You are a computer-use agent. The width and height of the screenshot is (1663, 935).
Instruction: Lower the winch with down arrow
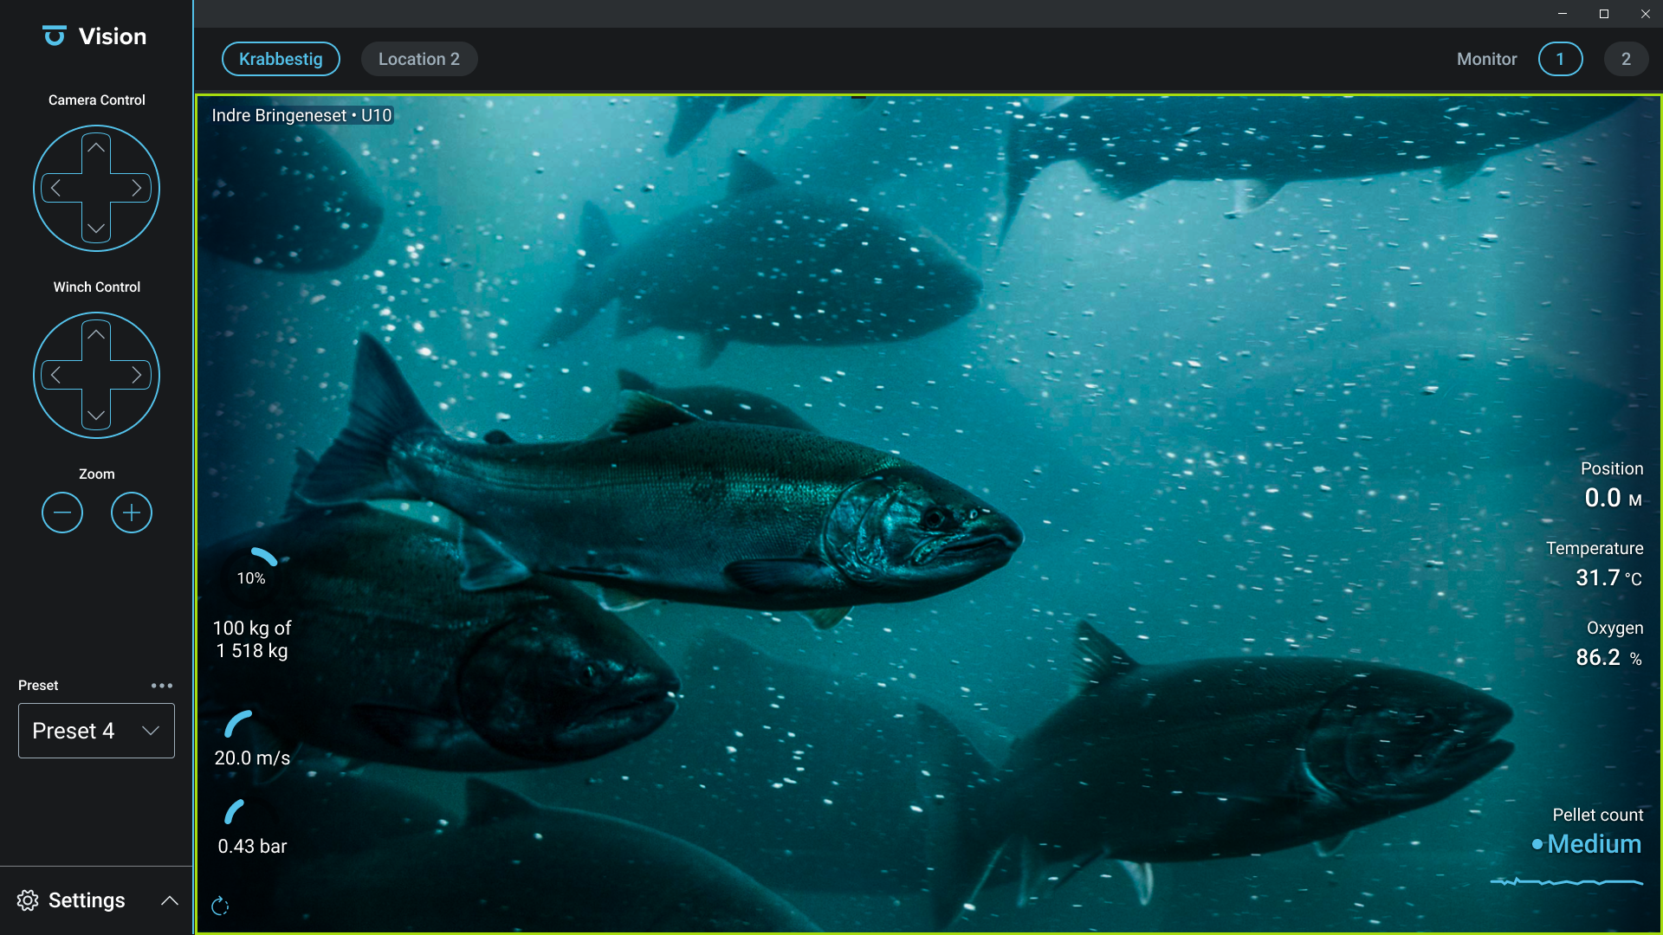point(96,416)
